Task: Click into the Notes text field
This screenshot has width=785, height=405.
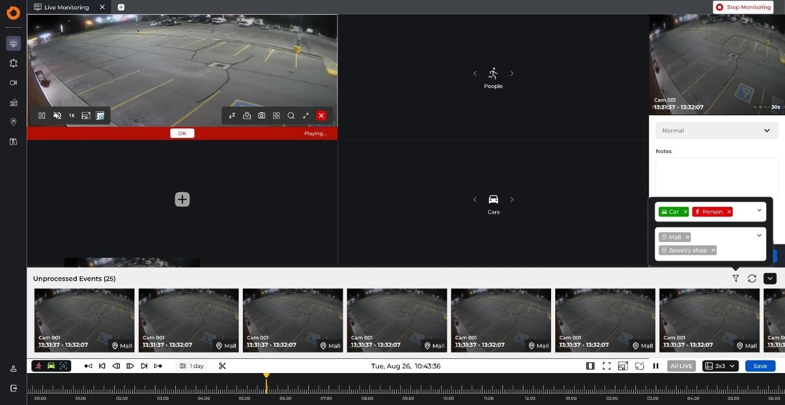Action: 716,177
